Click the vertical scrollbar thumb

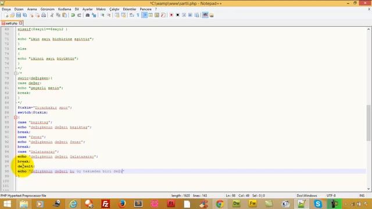pos(369,123)
